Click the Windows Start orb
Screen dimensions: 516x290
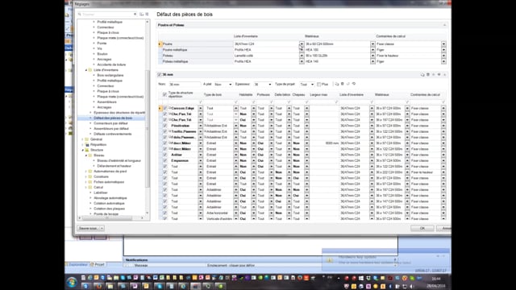72,282
